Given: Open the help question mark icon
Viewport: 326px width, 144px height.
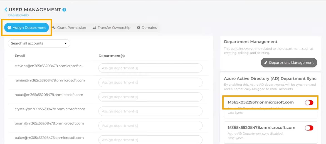Looking at the screenshot, I should [x=64, y=10].
